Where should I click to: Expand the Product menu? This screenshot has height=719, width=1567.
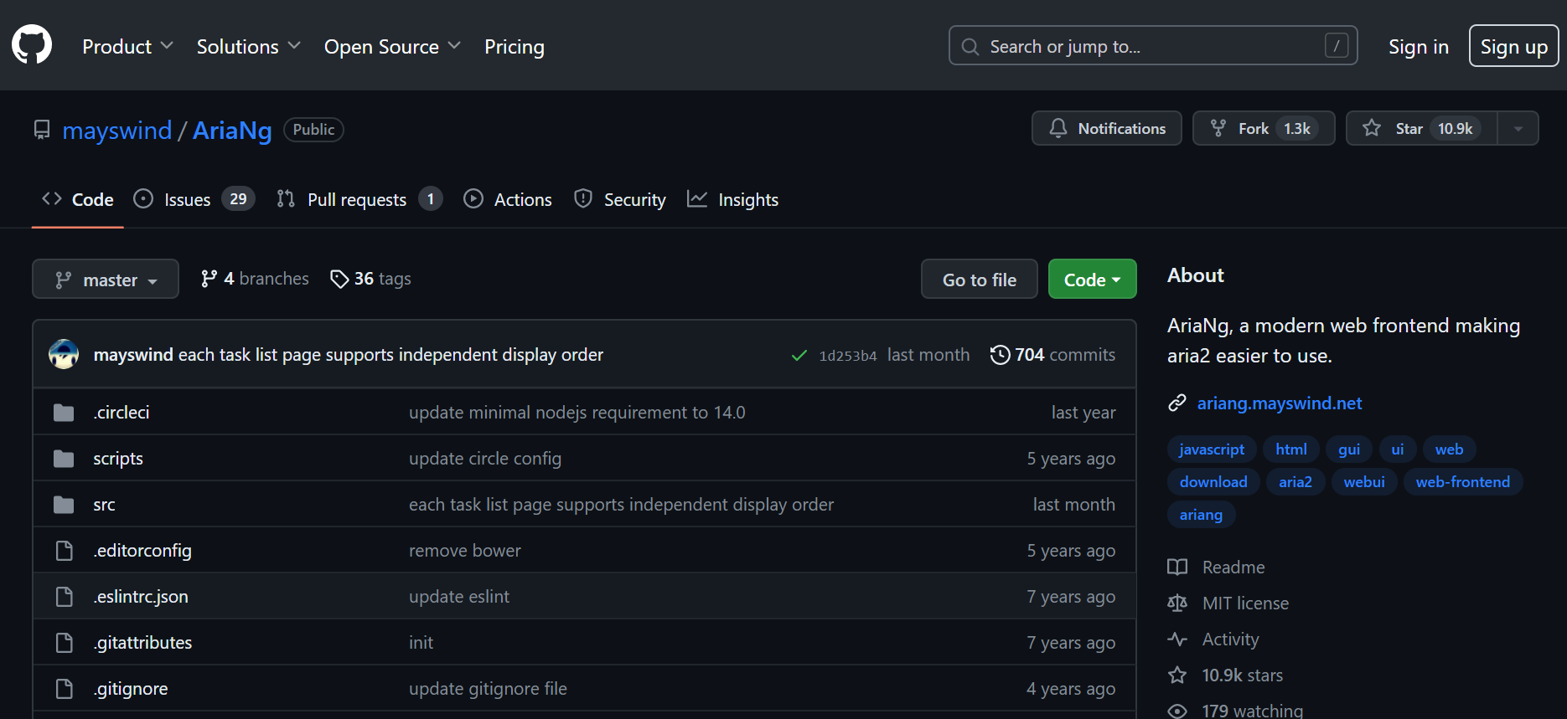pos(127,47)
